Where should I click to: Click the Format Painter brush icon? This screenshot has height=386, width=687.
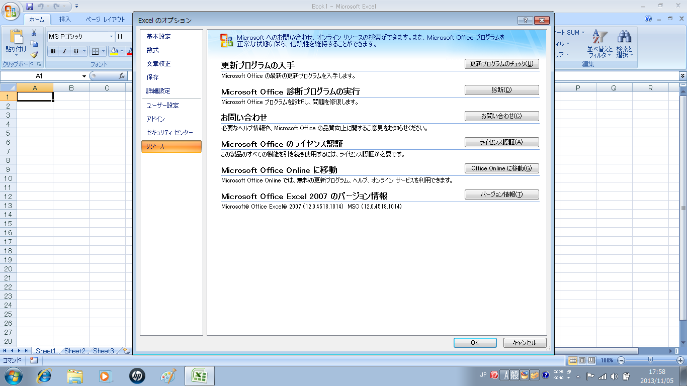click(34, 55)
